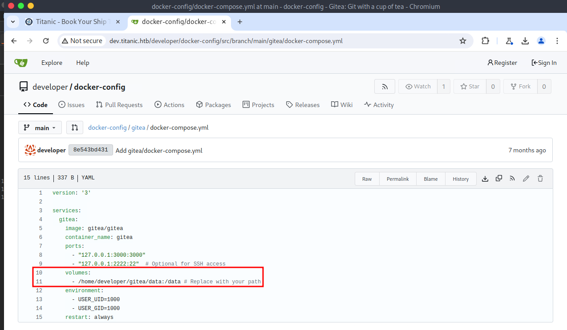Image resolution: width=567 pixels, height=330 pixels.
Task: Edit file pencil icon
Action: click(x=526, y=179)
